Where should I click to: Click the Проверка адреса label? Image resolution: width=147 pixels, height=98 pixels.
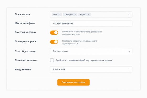25,42
